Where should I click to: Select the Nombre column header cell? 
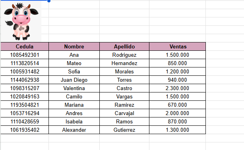pos(74,46)
